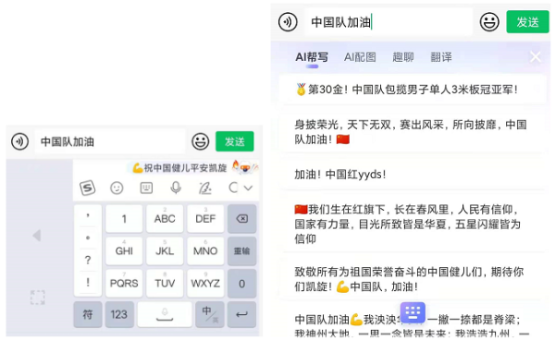This screenshot has height=340, width=555.
Task: Open handwriting input pen icon
Action: 205,188
